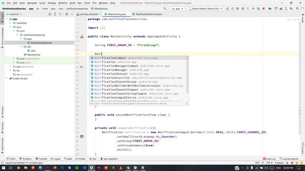Open the Refactor menu

(63, 3)
